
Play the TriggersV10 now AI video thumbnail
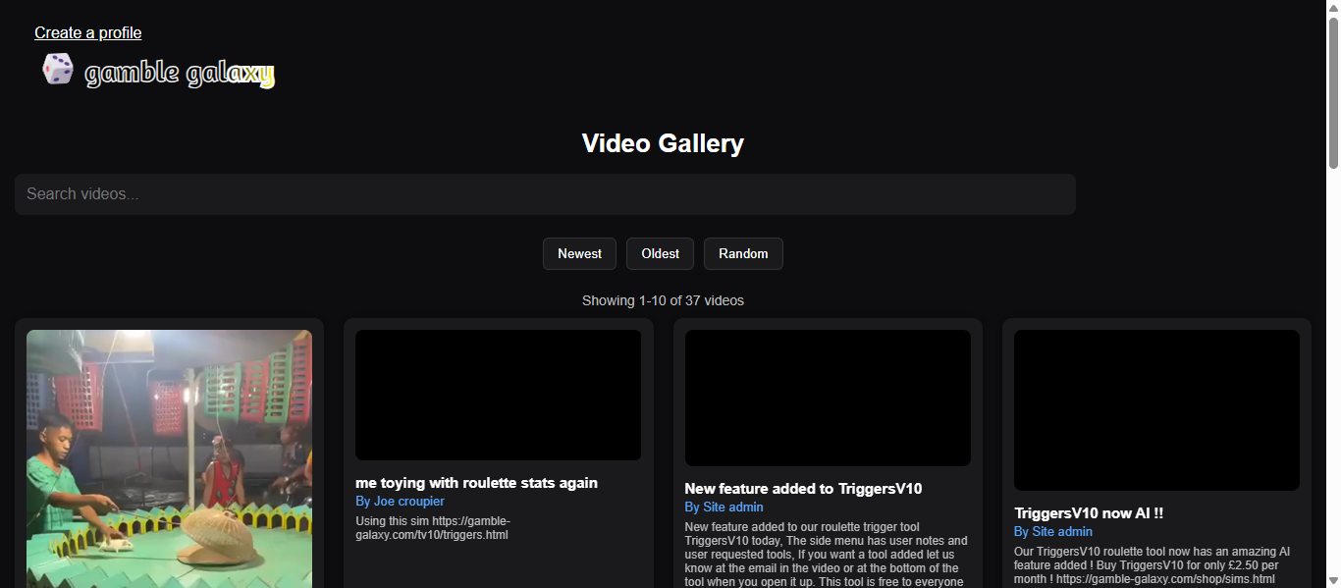pyautogui.click(x=1156, y=409)
